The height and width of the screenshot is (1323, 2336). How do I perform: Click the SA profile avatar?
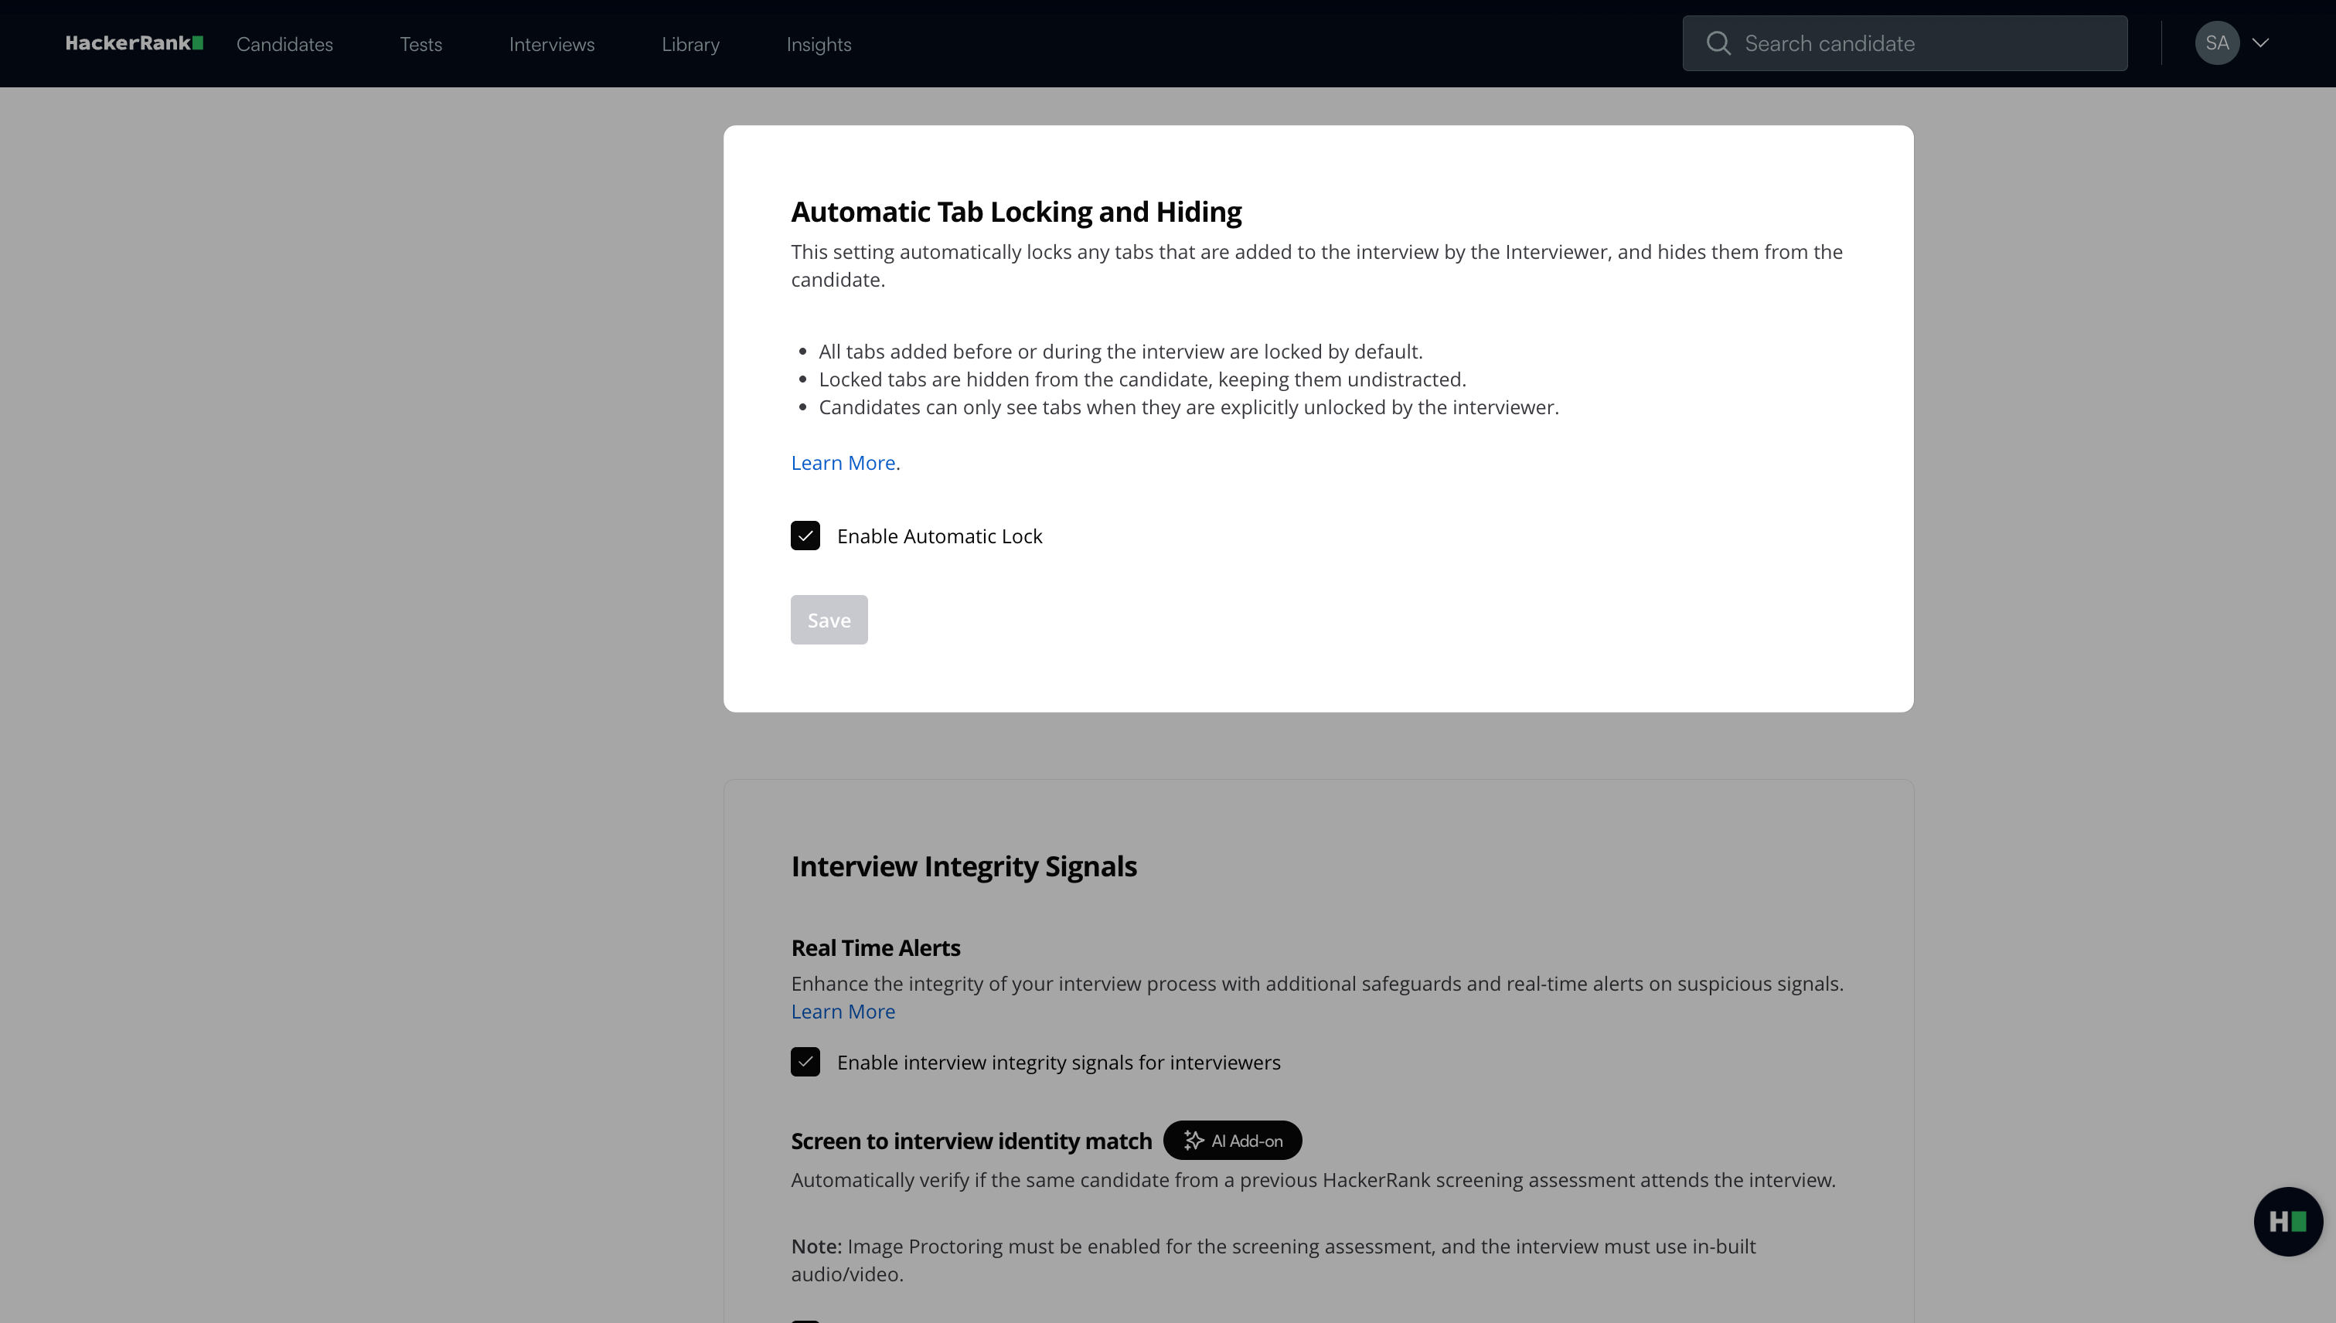tap(2216, 43)
